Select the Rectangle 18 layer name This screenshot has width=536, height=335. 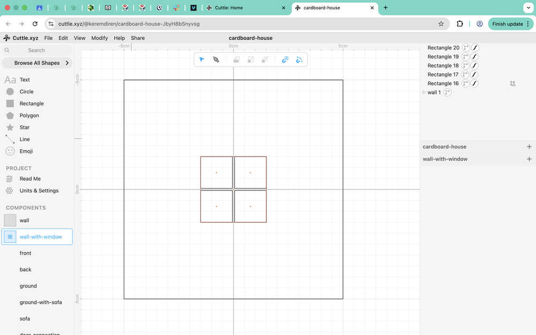[x=443, y=65]
